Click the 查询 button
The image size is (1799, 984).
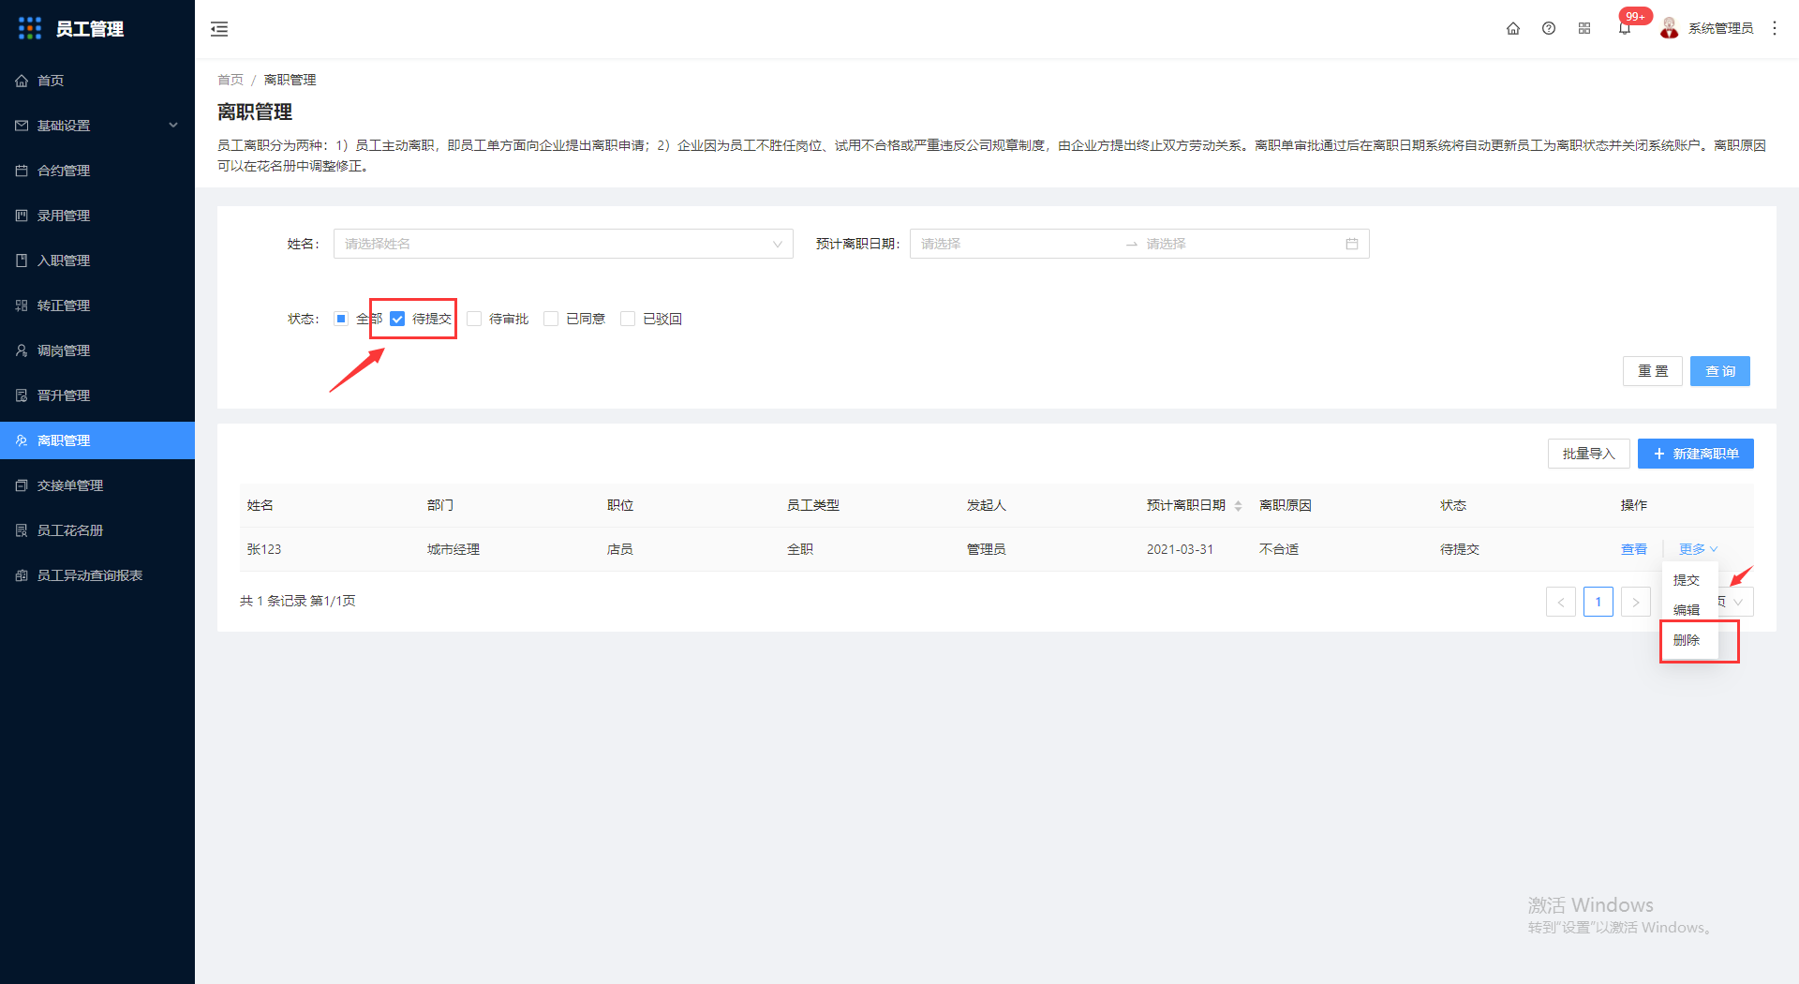tap(1720, 371)
